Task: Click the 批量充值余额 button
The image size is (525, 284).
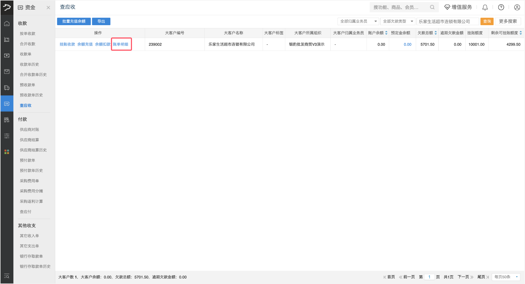Action: [74, 21]
